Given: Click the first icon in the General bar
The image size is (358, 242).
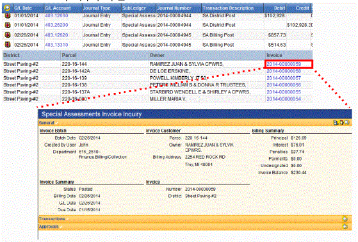Looking at the screenshot, I should 336,122.
